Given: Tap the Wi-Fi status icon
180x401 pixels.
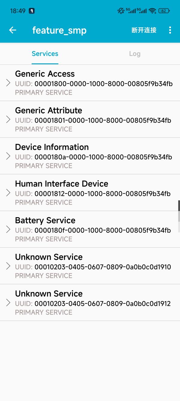Looking at the screenshot, I should pos(152,11).
